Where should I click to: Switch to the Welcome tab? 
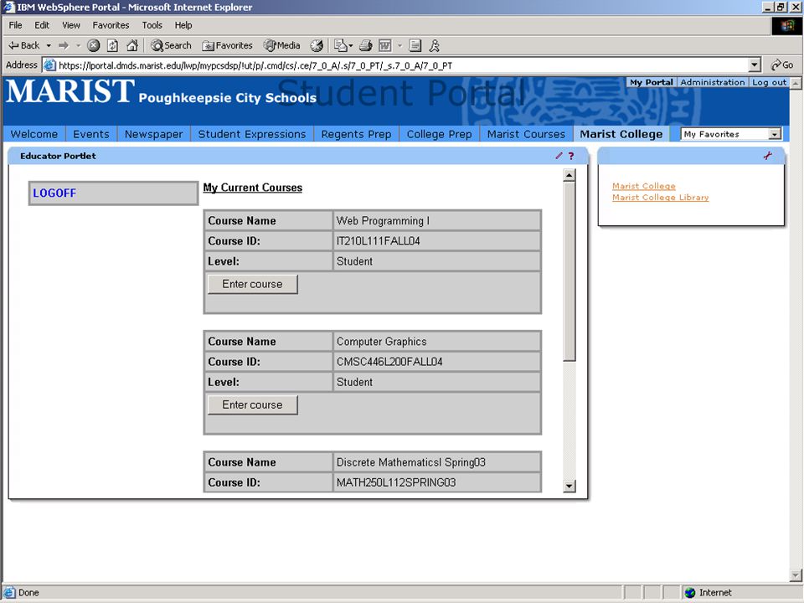(x=33, y=134)
